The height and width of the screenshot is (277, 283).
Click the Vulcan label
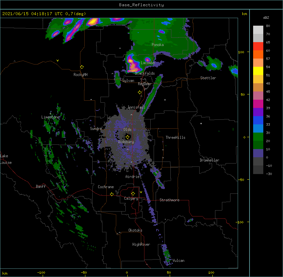[x=178, y=261]
